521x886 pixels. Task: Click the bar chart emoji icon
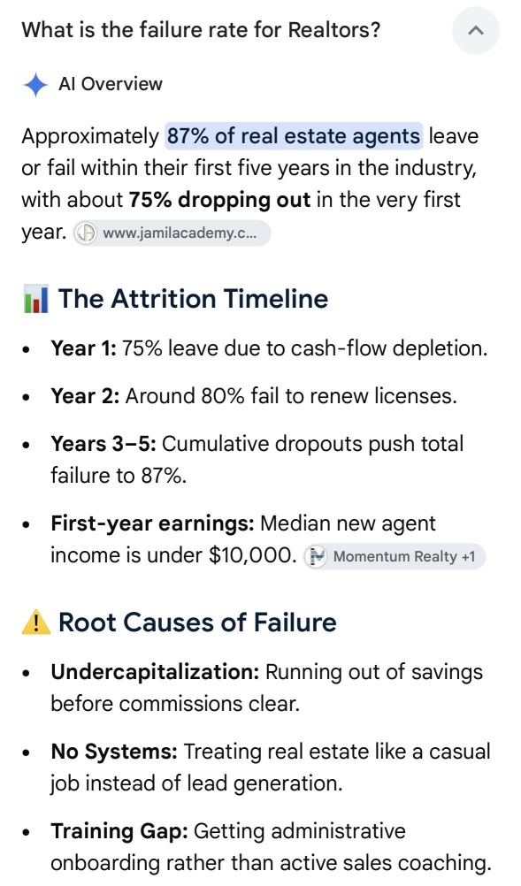click(x=35, y=300)
